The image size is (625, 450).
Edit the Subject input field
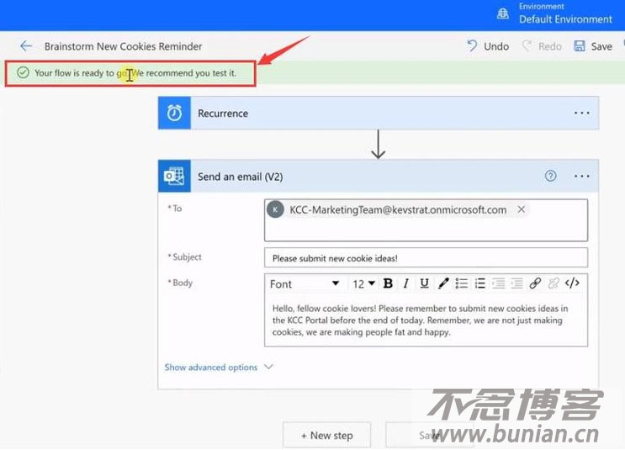426,258
